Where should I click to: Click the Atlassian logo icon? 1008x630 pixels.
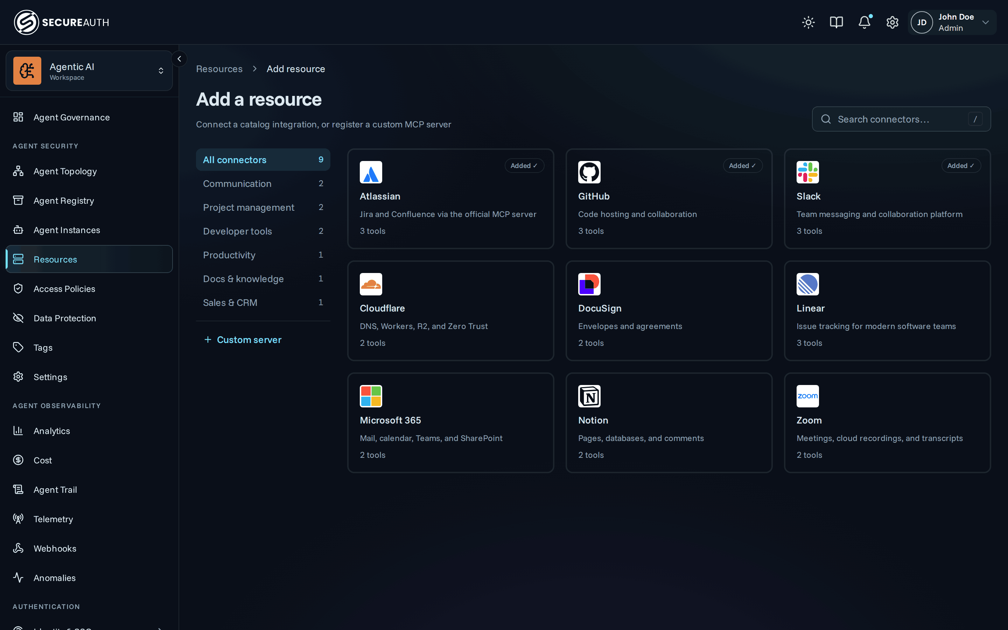pos(371,172)
